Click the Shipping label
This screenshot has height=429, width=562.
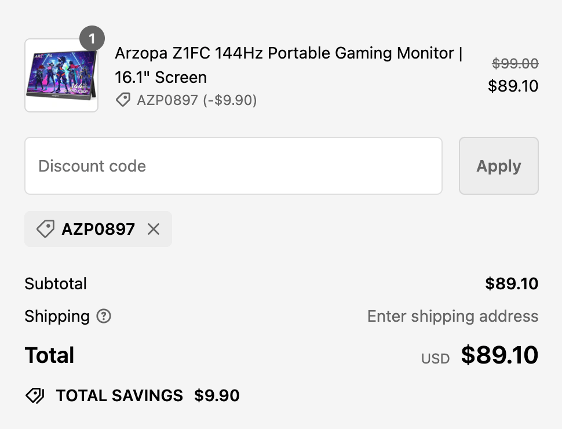coord(56,317)
